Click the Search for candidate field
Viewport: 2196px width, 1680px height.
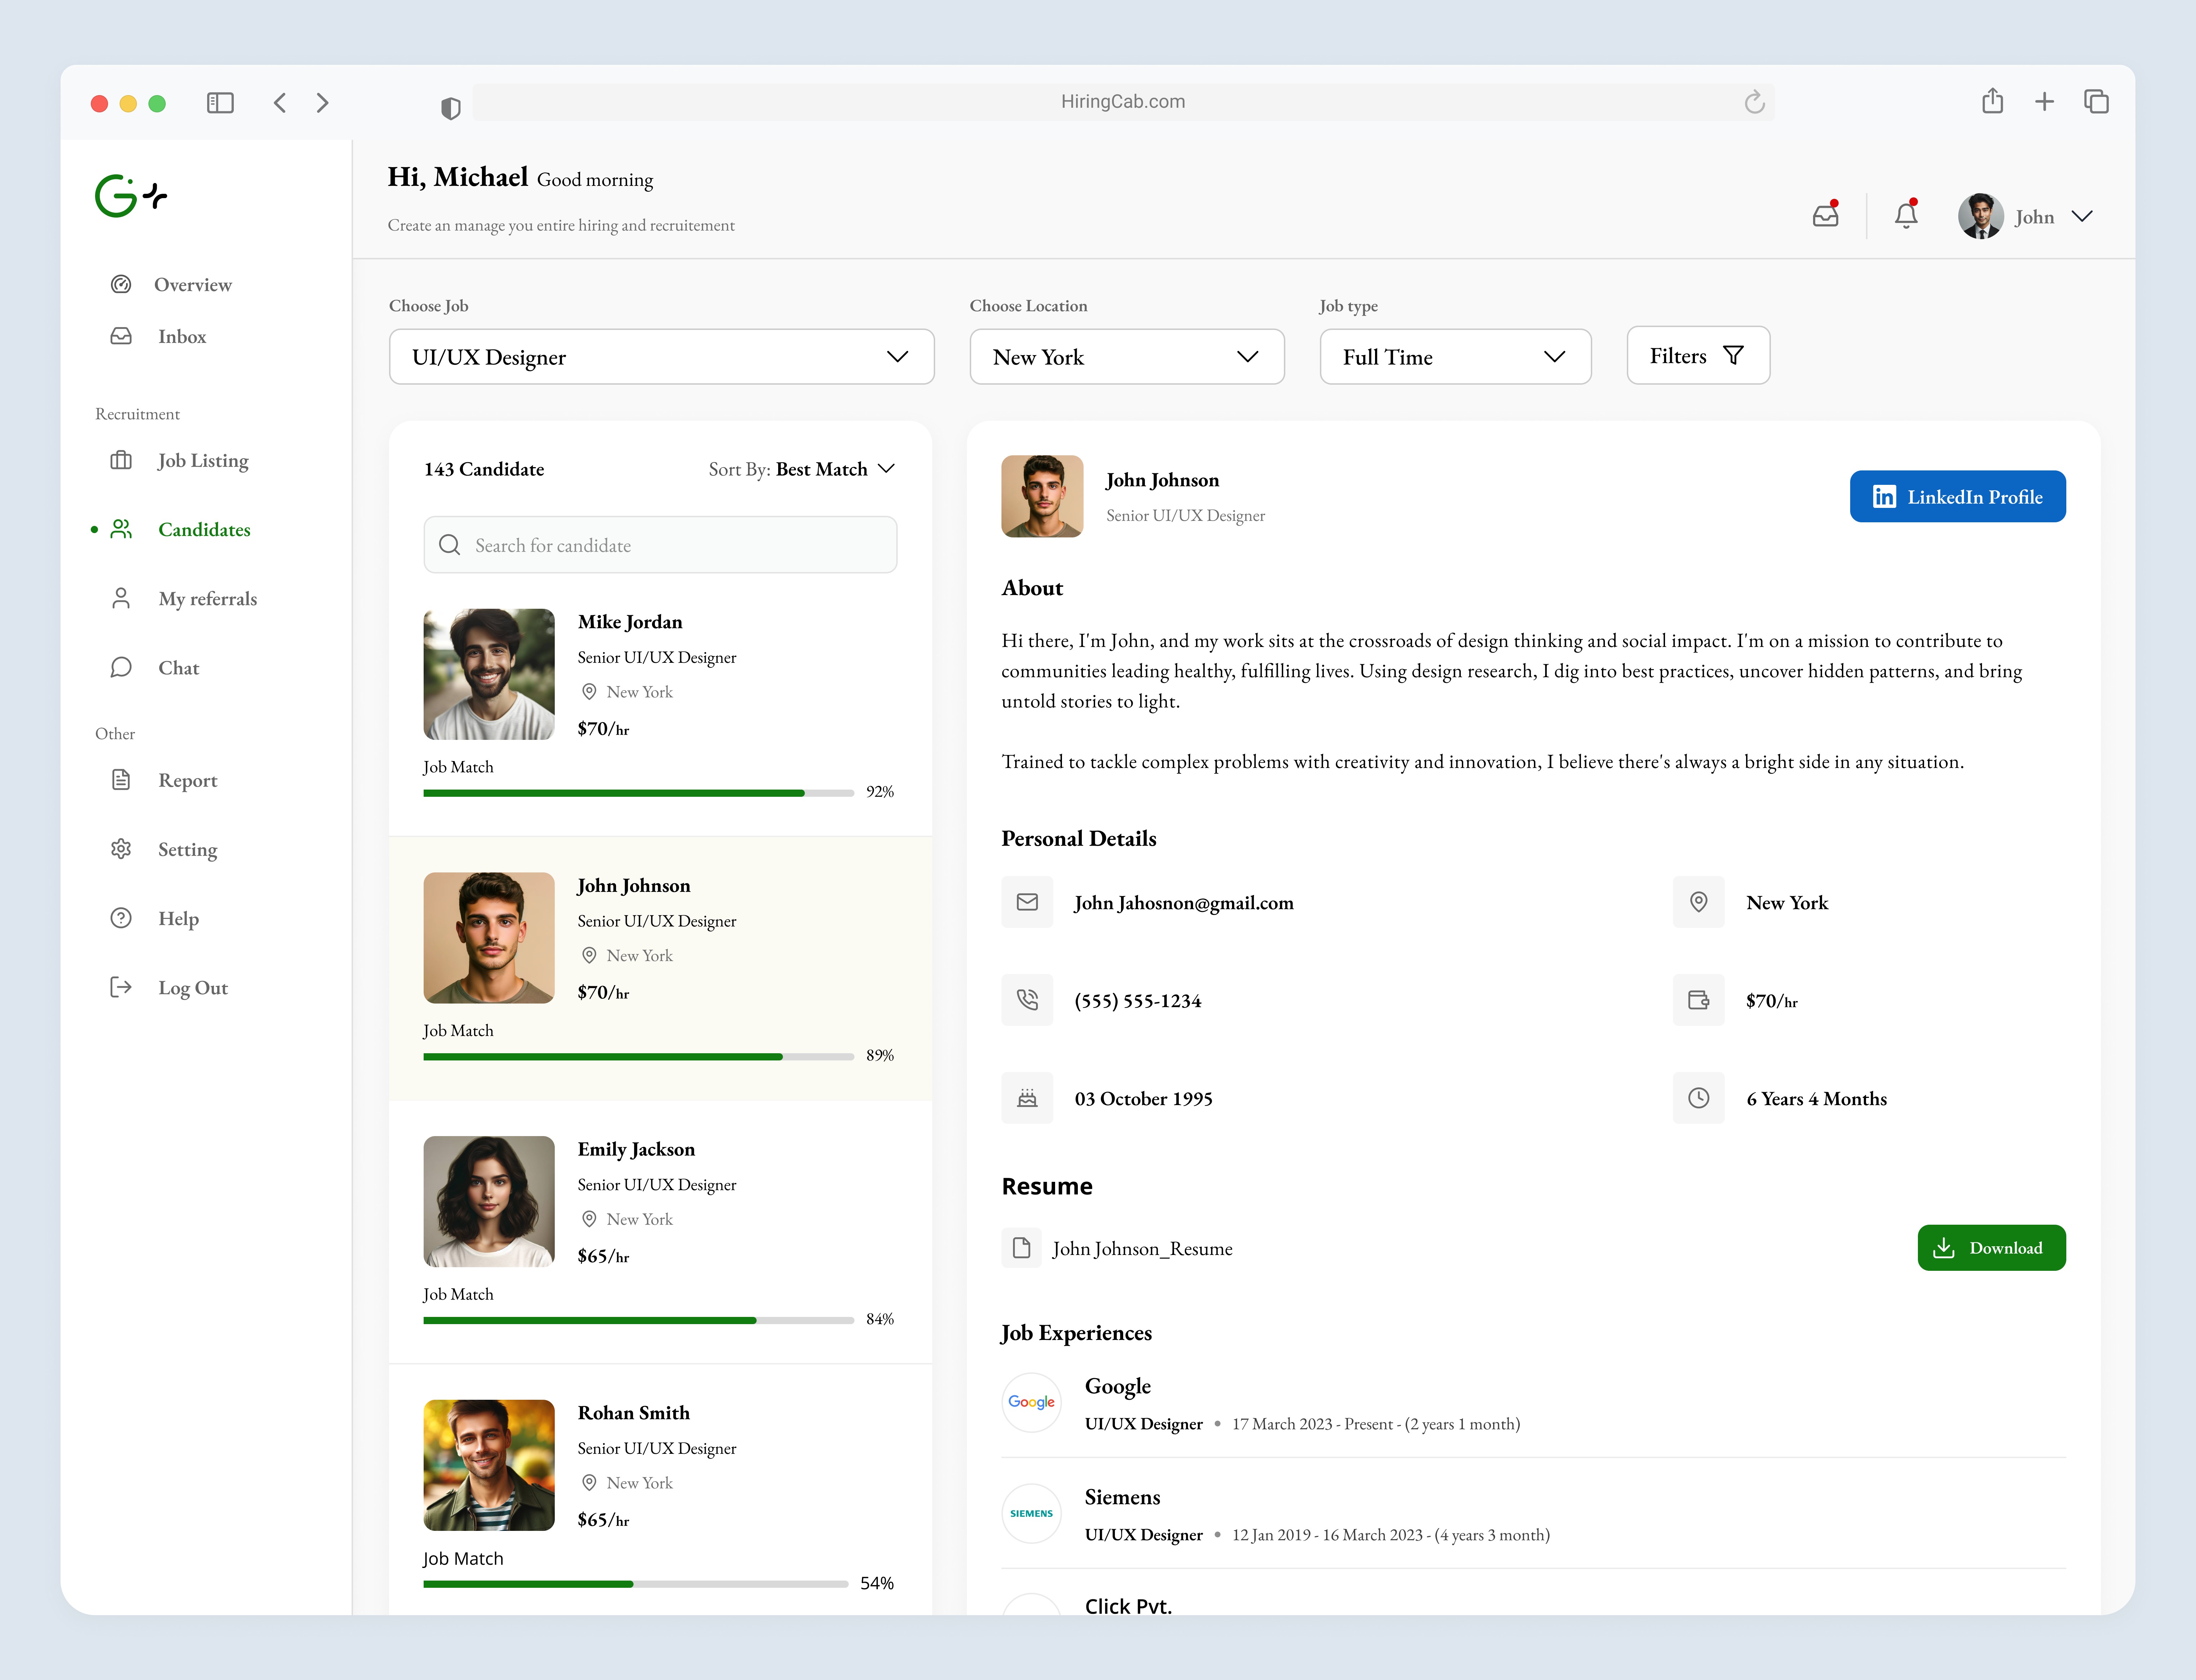660,545
